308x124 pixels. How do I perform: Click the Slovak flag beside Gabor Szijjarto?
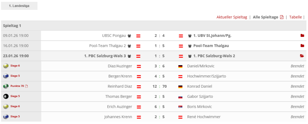(x=180, y=97)
